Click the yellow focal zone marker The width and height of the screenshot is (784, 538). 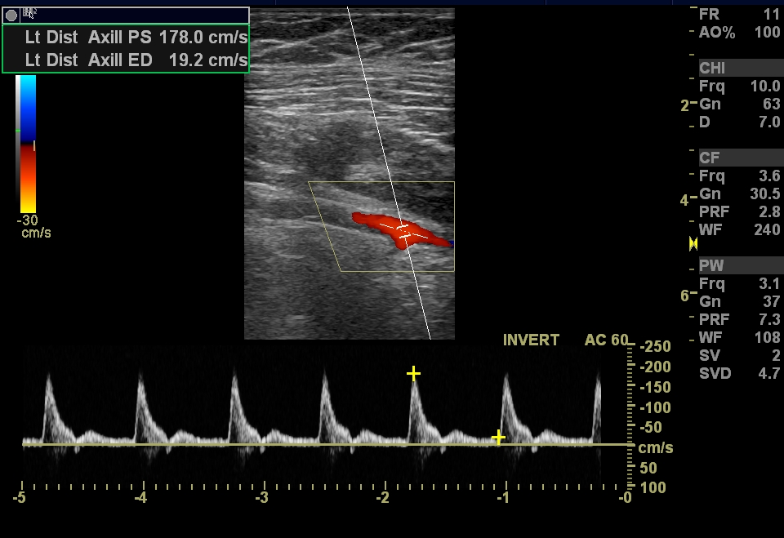pyautogui.click(x=693, y=243)
